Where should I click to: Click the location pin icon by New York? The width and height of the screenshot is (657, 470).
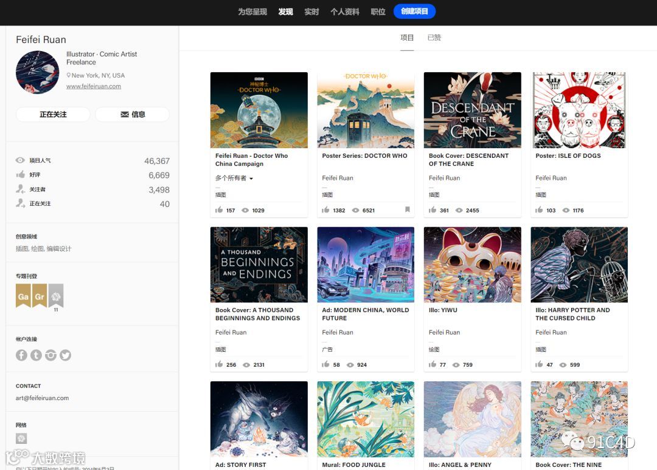click(x=69, y=75)
